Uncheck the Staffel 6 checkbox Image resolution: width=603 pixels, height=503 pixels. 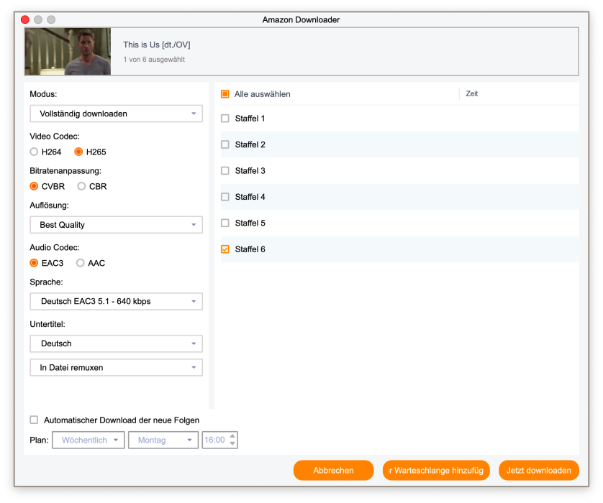pos(225,249)
